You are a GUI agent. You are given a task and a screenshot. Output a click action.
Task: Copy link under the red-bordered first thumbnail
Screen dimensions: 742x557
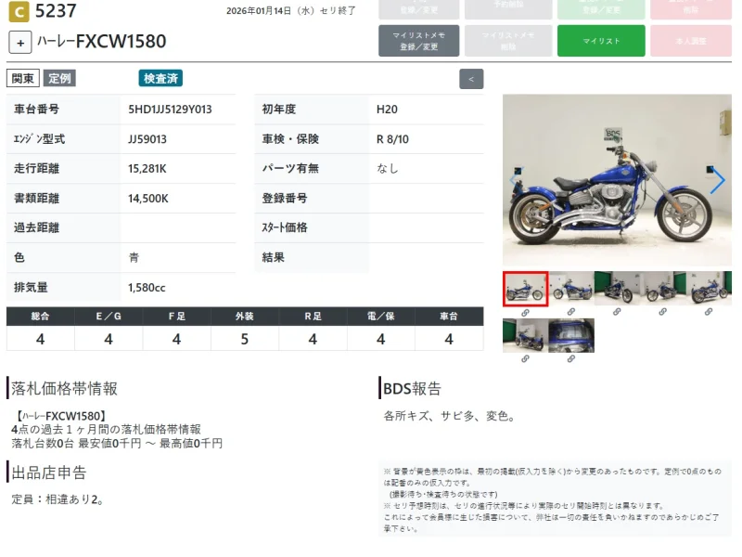click(525, 313)
